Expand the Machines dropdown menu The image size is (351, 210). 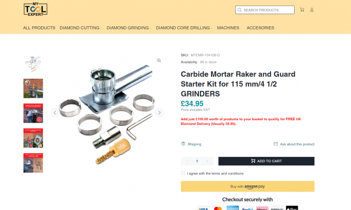pos(229,28)
